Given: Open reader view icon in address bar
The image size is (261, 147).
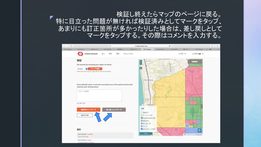Looking at the screenshot, I should (x=110, y=46).
